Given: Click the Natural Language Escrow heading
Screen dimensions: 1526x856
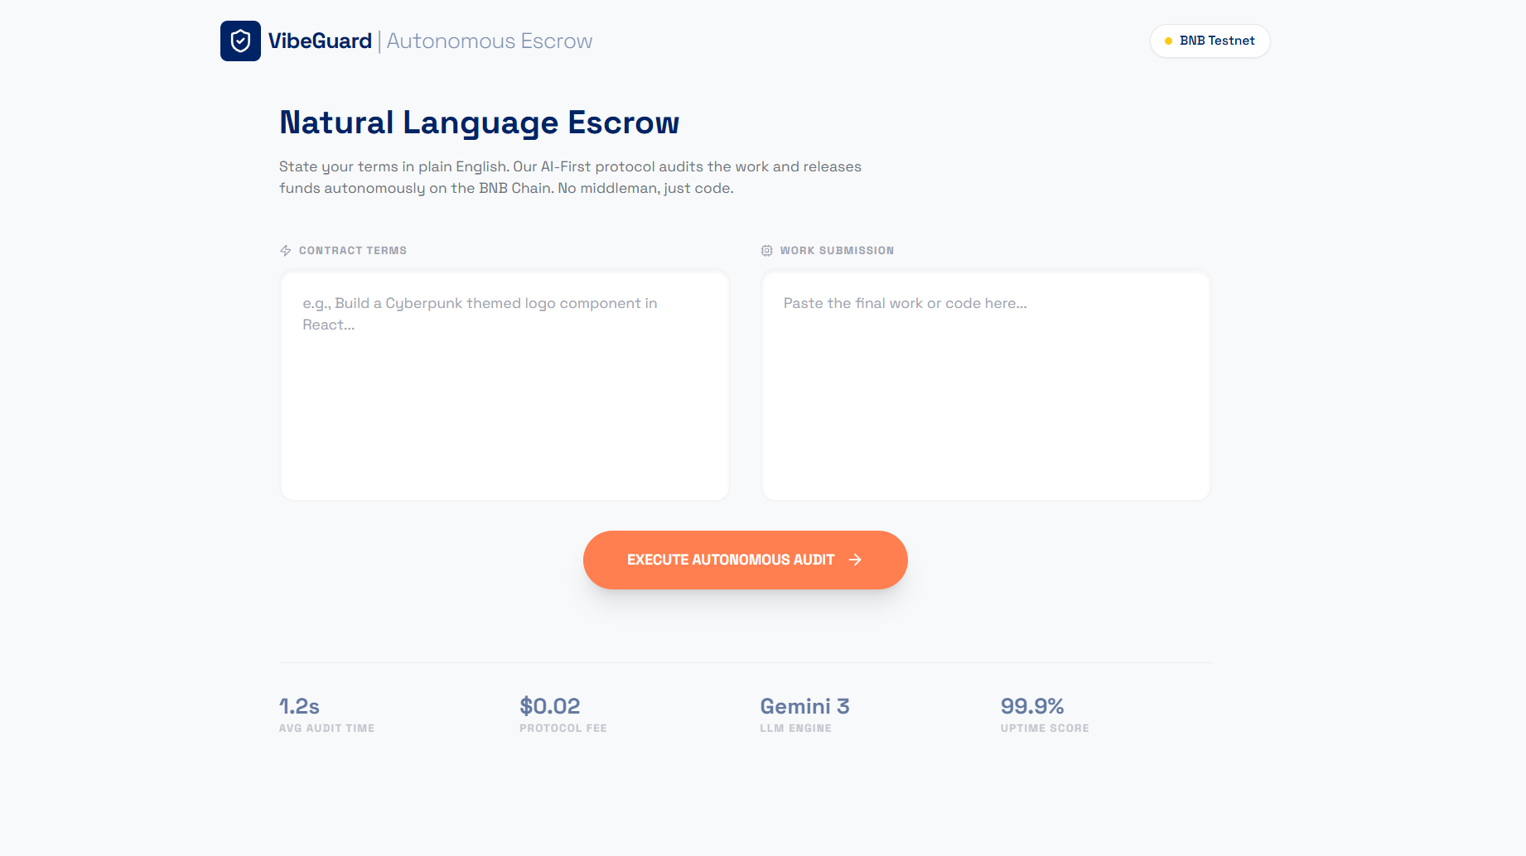Looking at the screenshot, I should tap(479, 123).
